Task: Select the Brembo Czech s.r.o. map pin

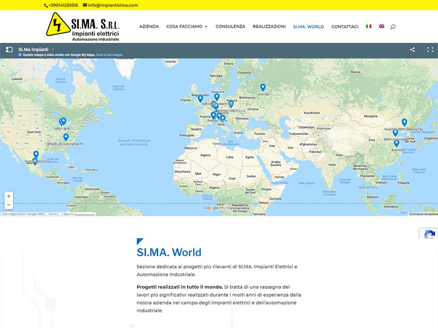Action: pyautogui.click(x=231, y=104)
